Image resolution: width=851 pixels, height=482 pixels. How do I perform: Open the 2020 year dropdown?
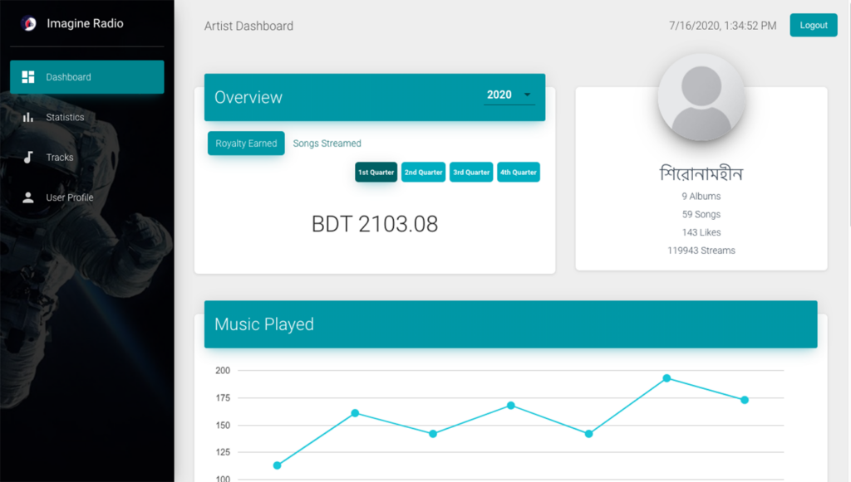(x=508, y=95)
